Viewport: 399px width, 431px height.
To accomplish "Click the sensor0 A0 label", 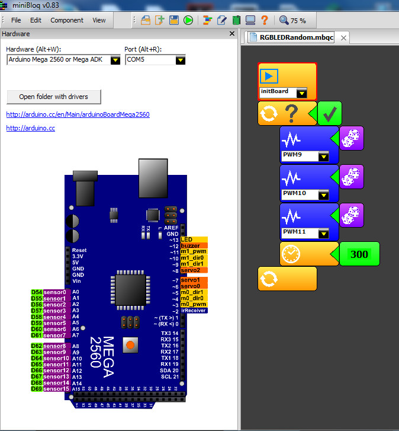I will pos(56,292).
